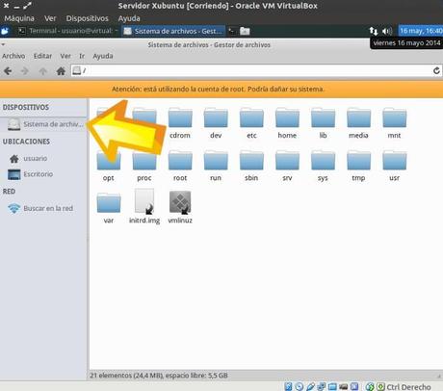
Task: Open the home folder icon in file view
Action: pos(287,123)
